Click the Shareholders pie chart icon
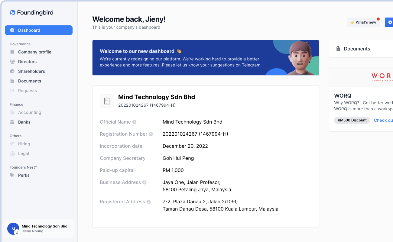393x242 pixels. (x=12, y=71)
